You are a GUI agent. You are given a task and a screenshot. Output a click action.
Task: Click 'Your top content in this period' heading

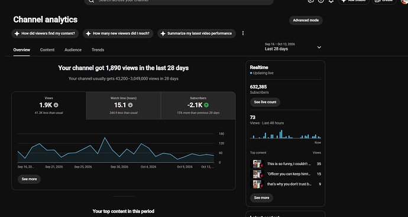pos(124,211)
